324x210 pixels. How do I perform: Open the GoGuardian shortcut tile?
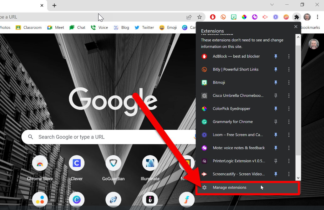click(113, 168)
